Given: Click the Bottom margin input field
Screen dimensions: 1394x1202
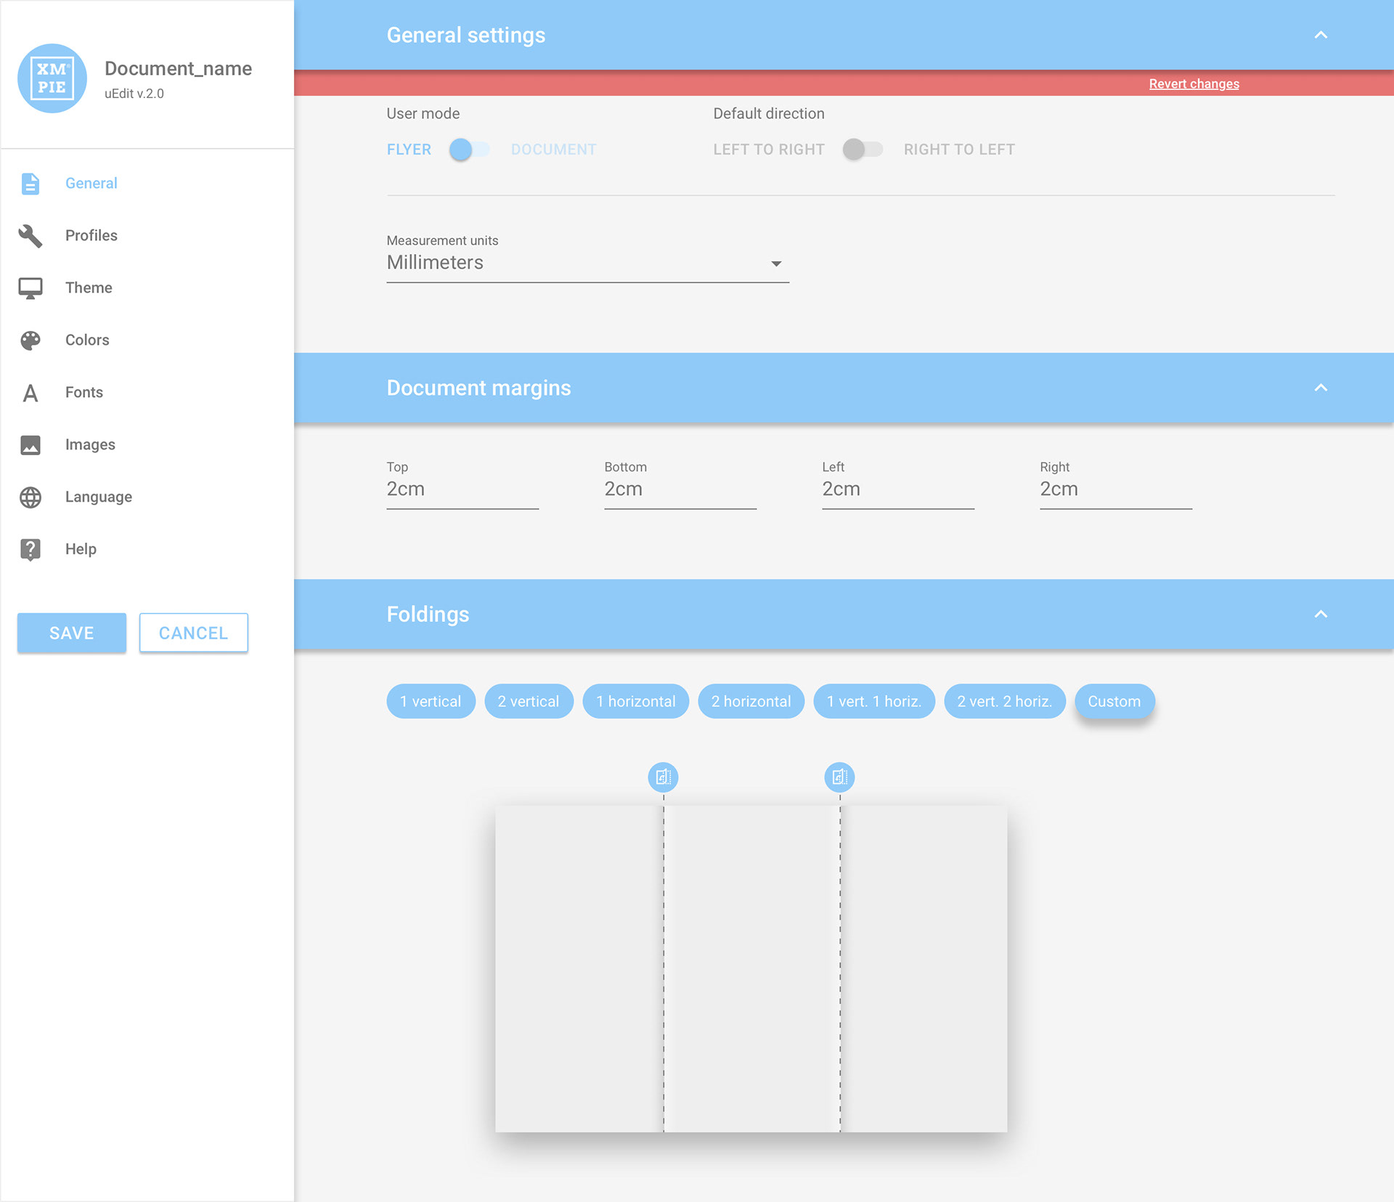Looking at the screenshot, I should pyautogui.click(x=680, y=490).
